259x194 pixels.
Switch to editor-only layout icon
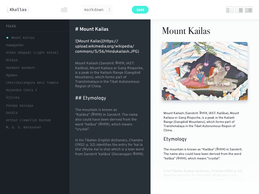click(x=230, y=10)
